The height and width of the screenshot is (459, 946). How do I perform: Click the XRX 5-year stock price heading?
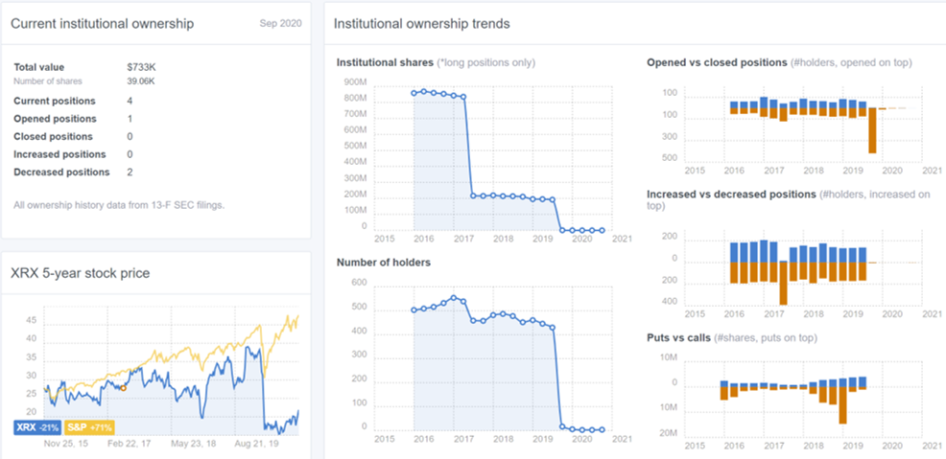81,273
